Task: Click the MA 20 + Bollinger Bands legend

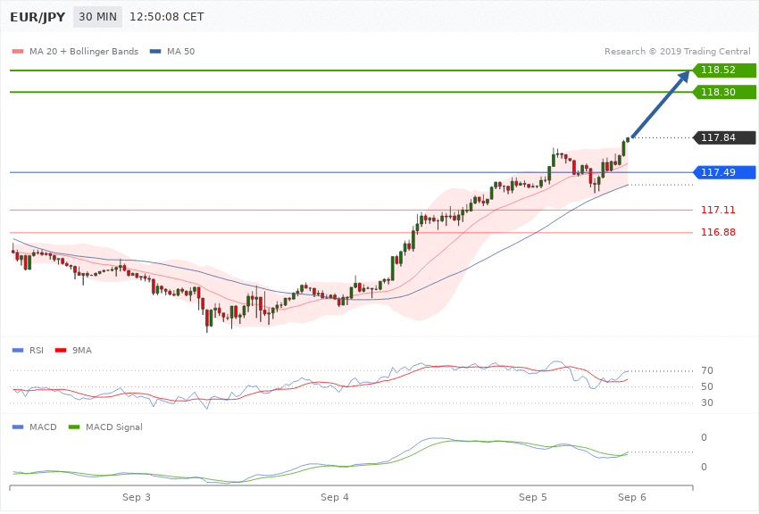Action: coord(84,51)
